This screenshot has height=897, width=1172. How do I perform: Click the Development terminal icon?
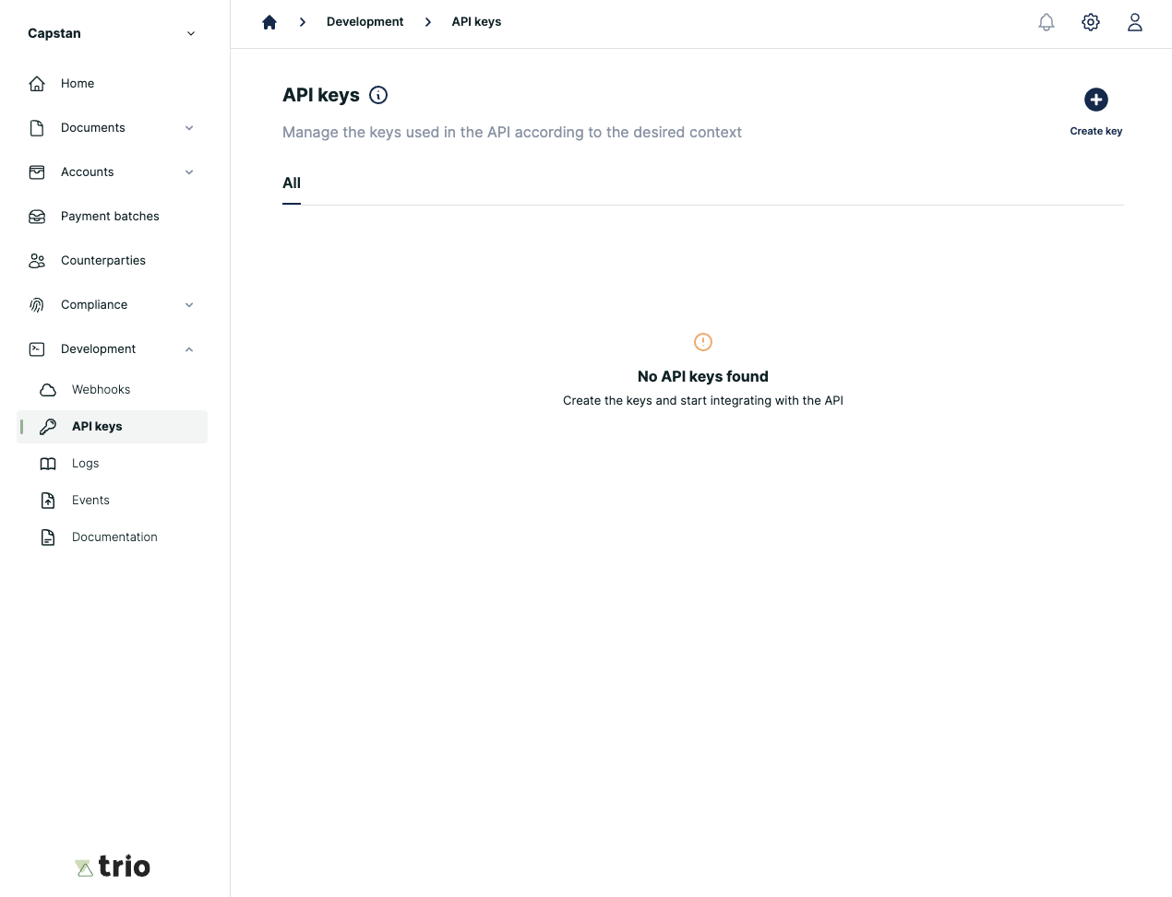click(x=37, y=349)
